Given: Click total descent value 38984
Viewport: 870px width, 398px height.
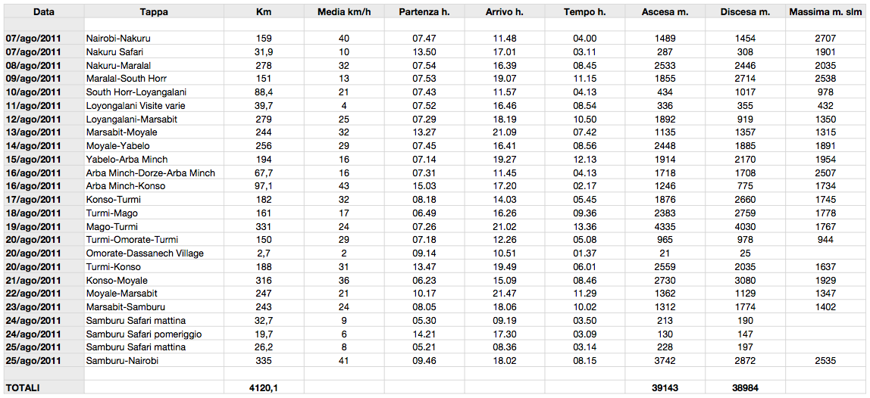Looking at the screenshot, I should coord(745,388).
